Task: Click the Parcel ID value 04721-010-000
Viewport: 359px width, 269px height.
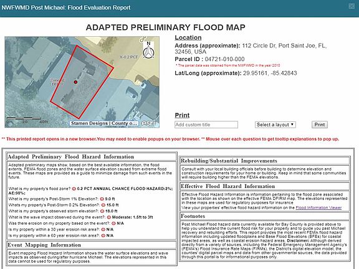Action: coord(224,59)
